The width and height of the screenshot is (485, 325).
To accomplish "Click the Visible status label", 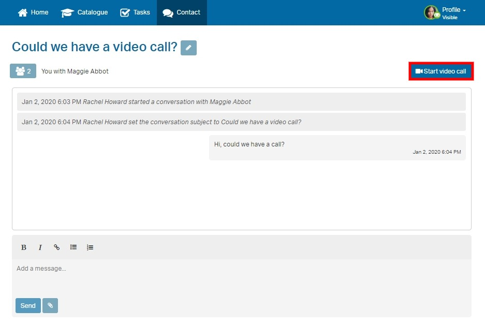I will 450,17.
